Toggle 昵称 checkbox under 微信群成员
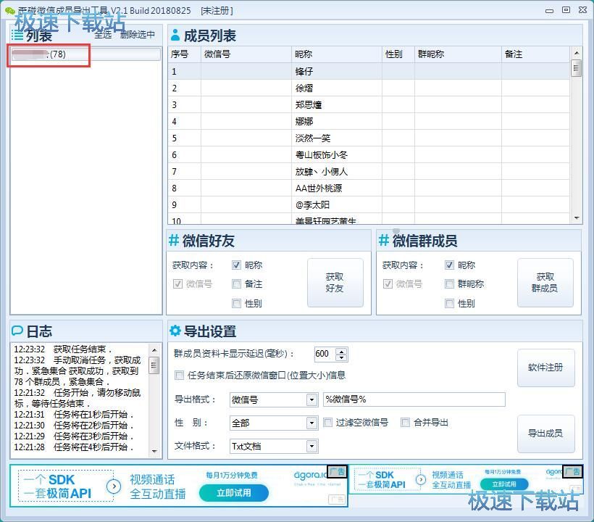The height and width of the screenshot is (522, 594). coord(449,265)
